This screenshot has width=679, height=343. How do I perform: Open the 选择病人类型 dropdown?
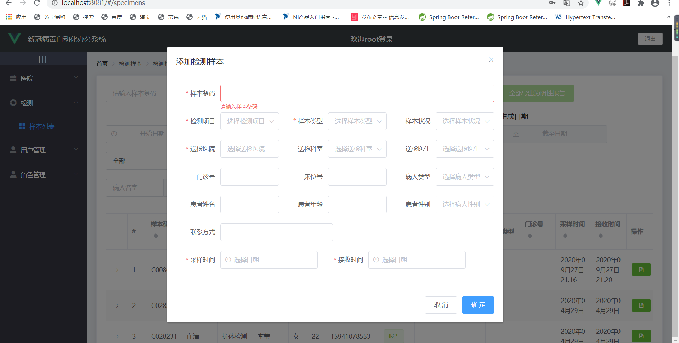click(465, 177)
